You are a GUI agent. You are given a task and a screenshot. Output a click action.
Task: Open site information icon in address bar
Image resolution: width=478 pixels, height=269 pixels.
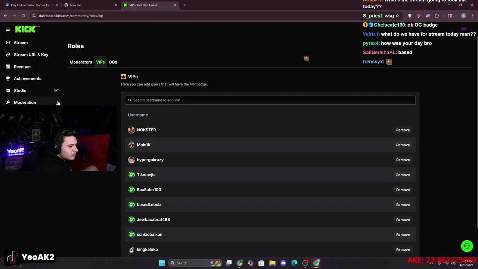coord(34,16)
